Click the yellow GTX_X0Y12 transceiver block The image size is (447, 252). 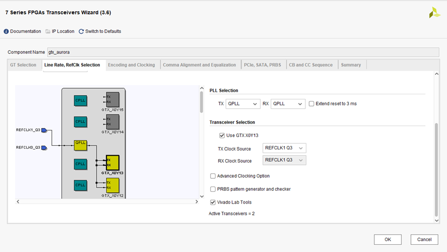coord(113,186)
